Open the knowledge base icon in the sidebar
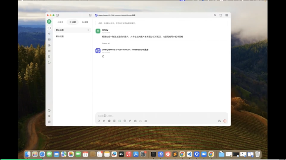The height and width of the screenshot is (160, 286). point(49,57)
